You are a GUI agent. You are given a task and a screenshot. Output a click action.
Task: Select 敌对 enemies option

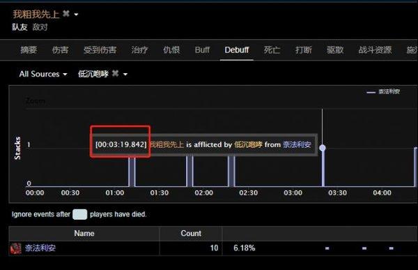(40, 27)
